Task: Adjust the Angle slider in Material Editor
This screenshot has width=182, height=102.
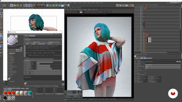Action: (49, 69)
